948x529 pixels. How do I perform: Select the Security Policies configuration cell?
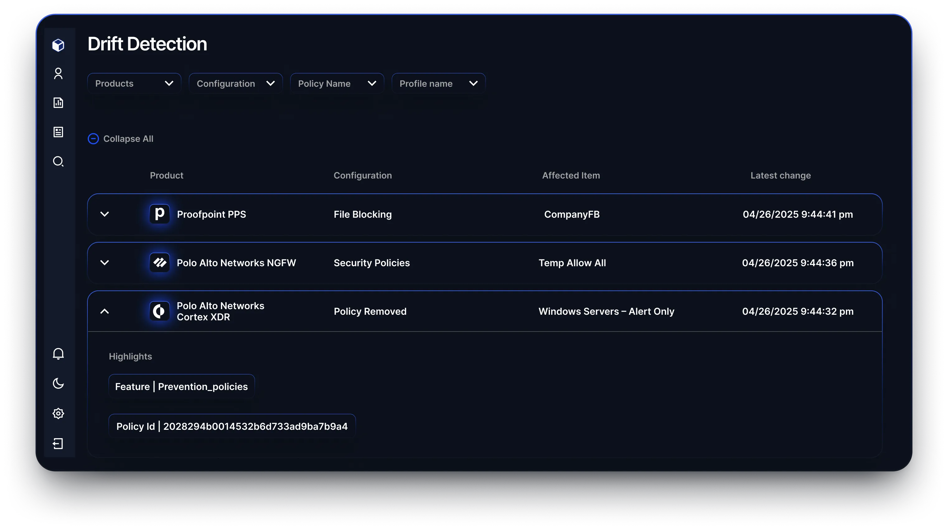[371, 262]
